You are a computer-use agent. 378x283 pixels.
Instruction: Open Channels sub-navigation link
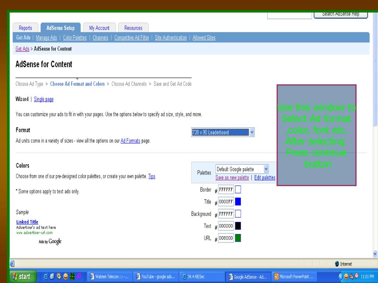pos(100,38)
